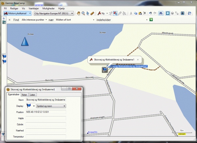
Task: Switch to the Noter tab
Action: coord(24,95)
